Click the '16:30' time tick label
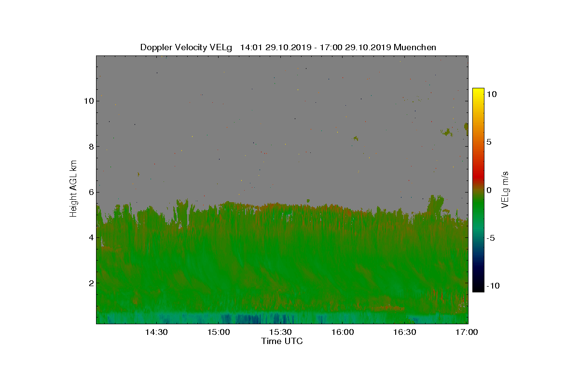The image size is (579, 386). (x=405, y=332)
